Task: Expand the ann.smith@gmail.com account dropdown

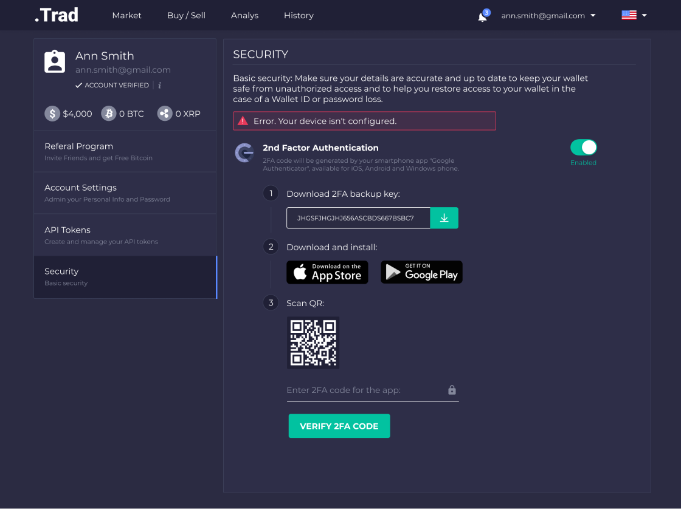Action: click(548, 16)
